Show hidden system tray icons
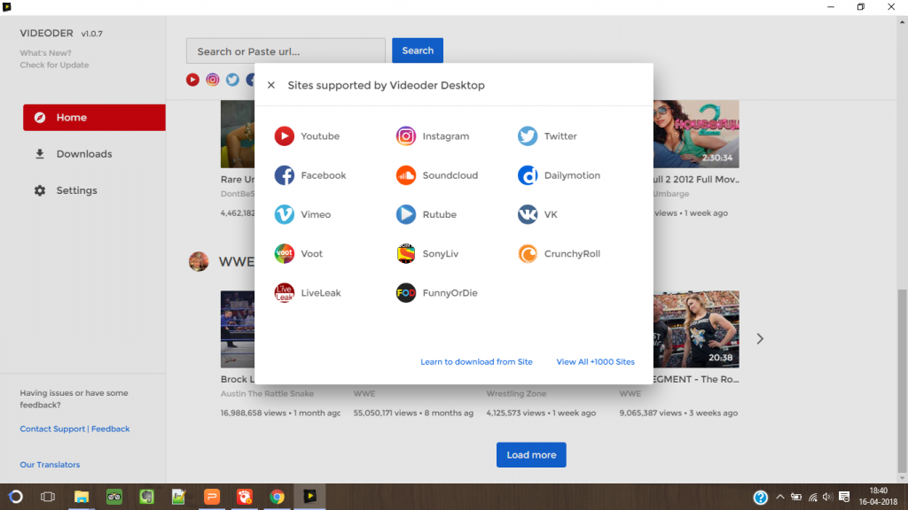This screenshot has height=510, width=908. 780,497
